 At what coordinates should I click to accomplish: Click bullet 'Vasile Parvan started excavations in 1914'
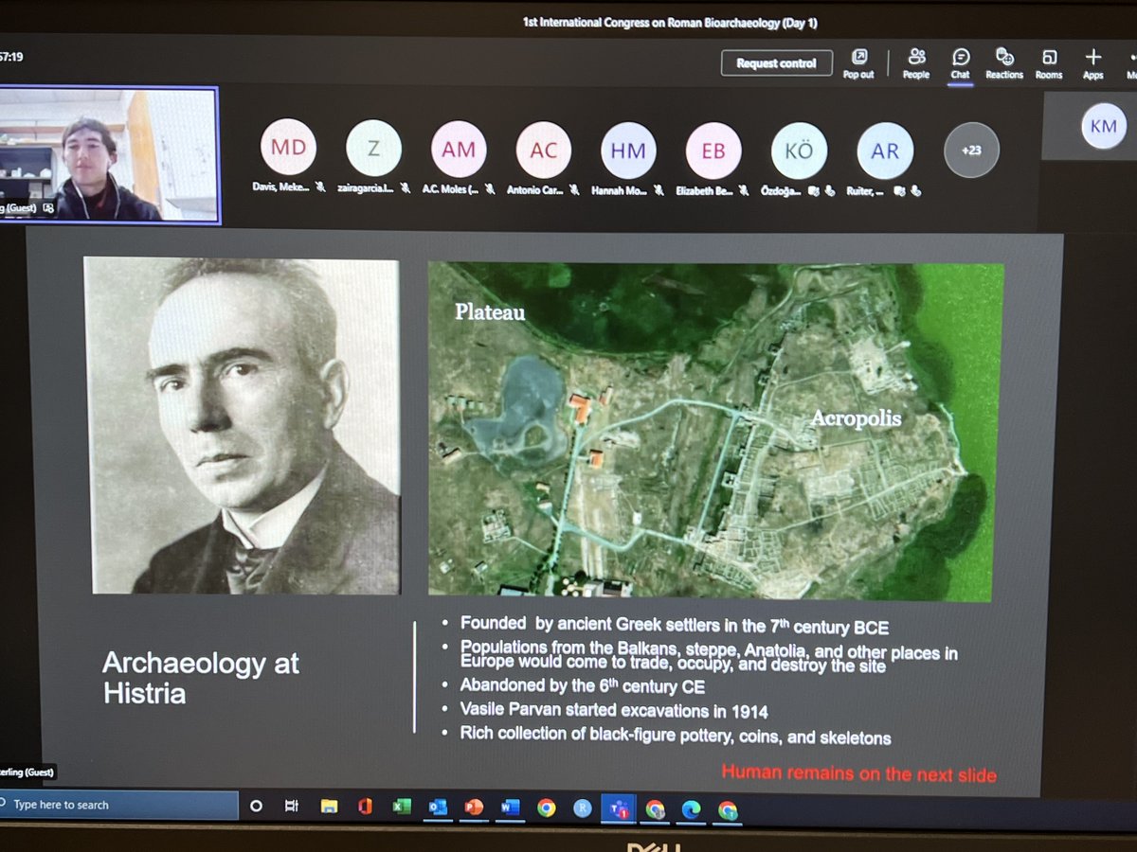click(x=614, y=711)
